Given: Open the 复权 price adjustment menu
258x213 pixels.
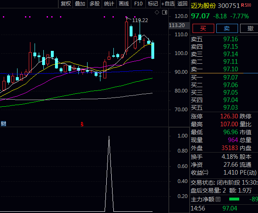Looking at the screenshot, I should (x=66, y=4).
